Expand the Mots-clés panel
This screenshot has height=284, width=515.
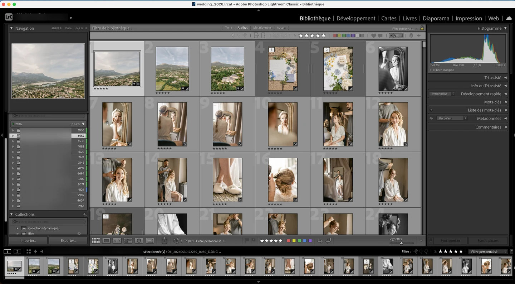tap(505, 102)
